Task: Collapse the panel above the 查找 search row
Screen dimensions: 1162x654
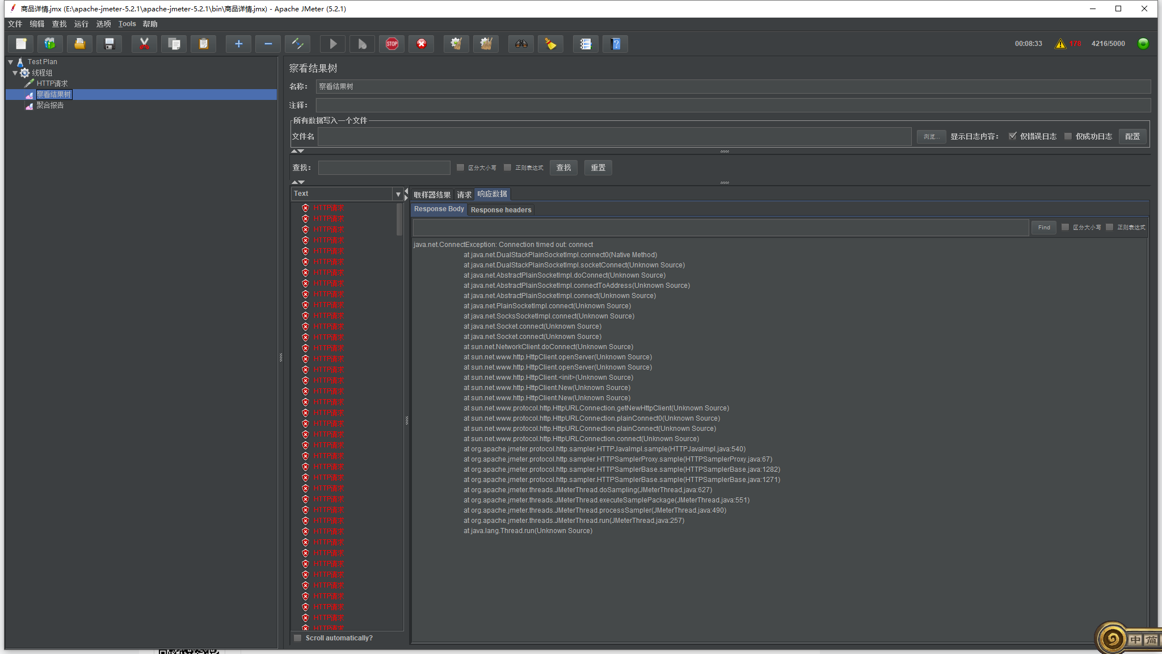Action: coord(294,151)
